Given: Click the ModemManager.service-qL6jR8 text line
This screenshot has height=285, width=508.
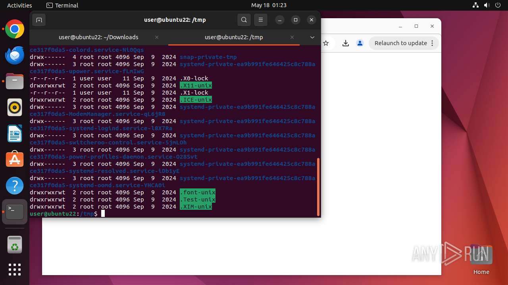Looking at the screenshot, I should coord(98,114).
